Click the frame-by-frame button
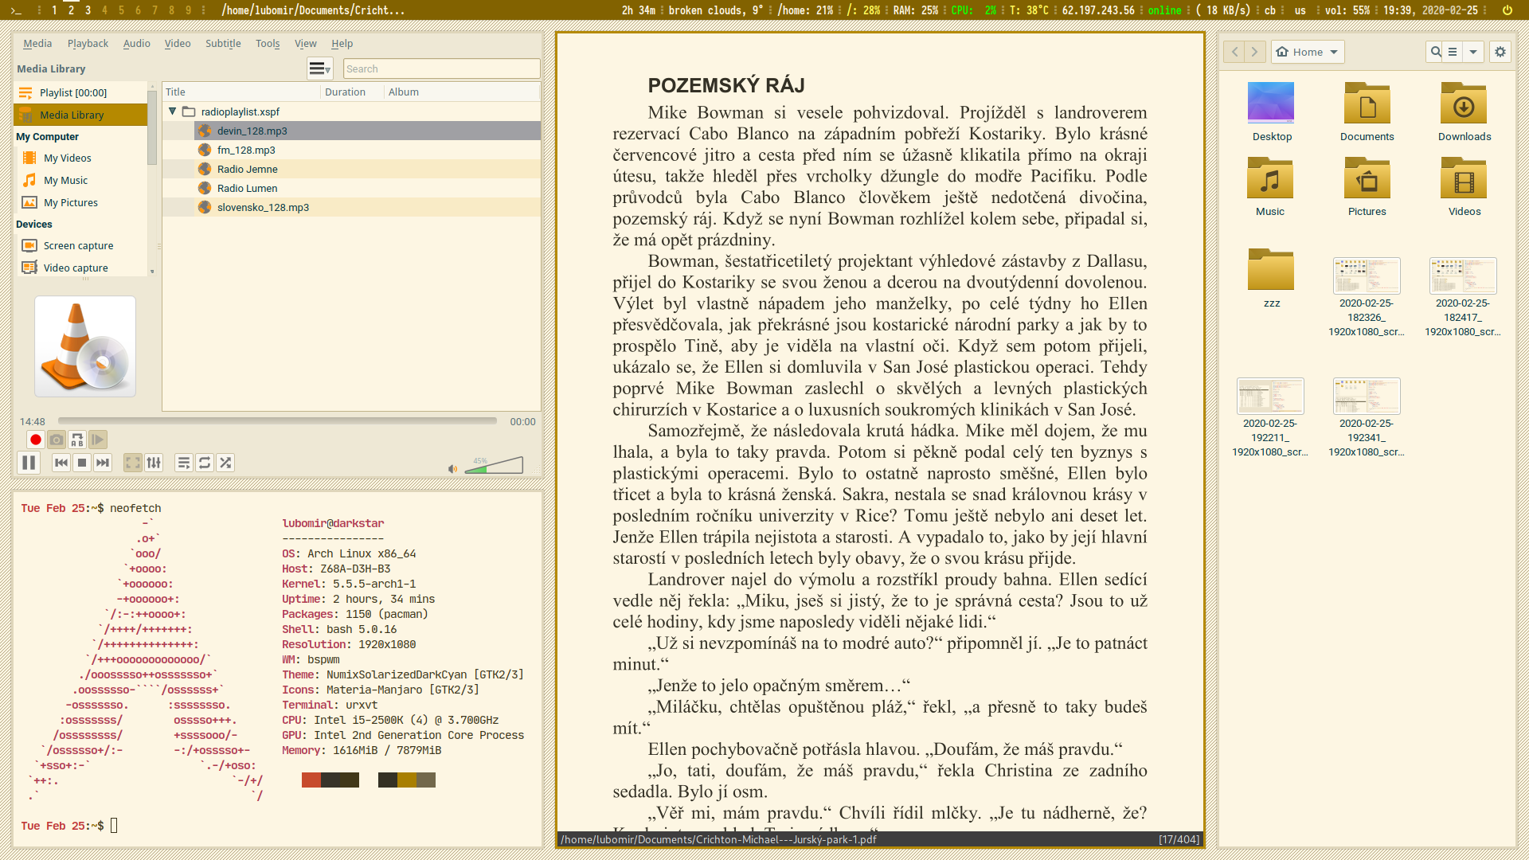The height and width of the screenshot is (860, 1529). [98, 440]
